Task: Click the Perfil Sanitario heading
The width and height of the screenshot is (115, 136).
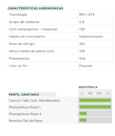Action: point(24,94)
